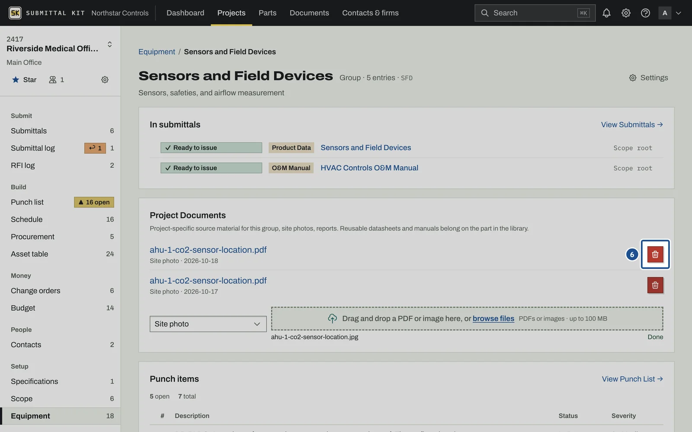Click the user avatar A
The image size is (692, 432).
[665, 13]
